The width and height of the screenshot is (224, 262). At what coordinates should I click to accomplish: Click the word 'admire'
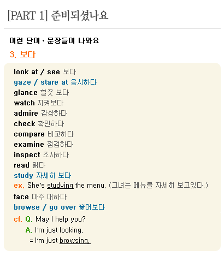26,114
